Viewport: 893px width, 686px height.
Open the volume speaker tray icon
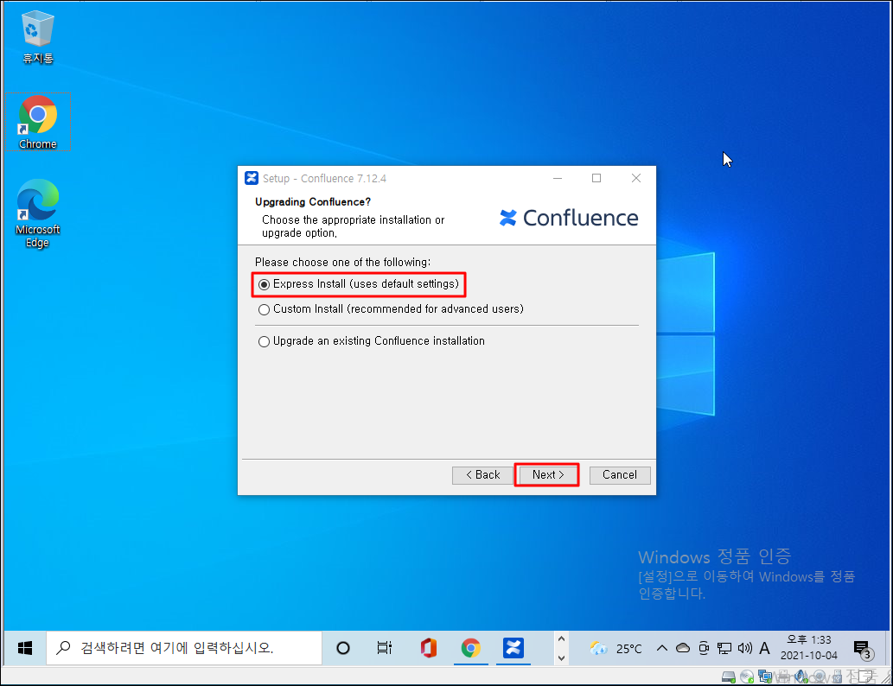(x=745, y=648)
